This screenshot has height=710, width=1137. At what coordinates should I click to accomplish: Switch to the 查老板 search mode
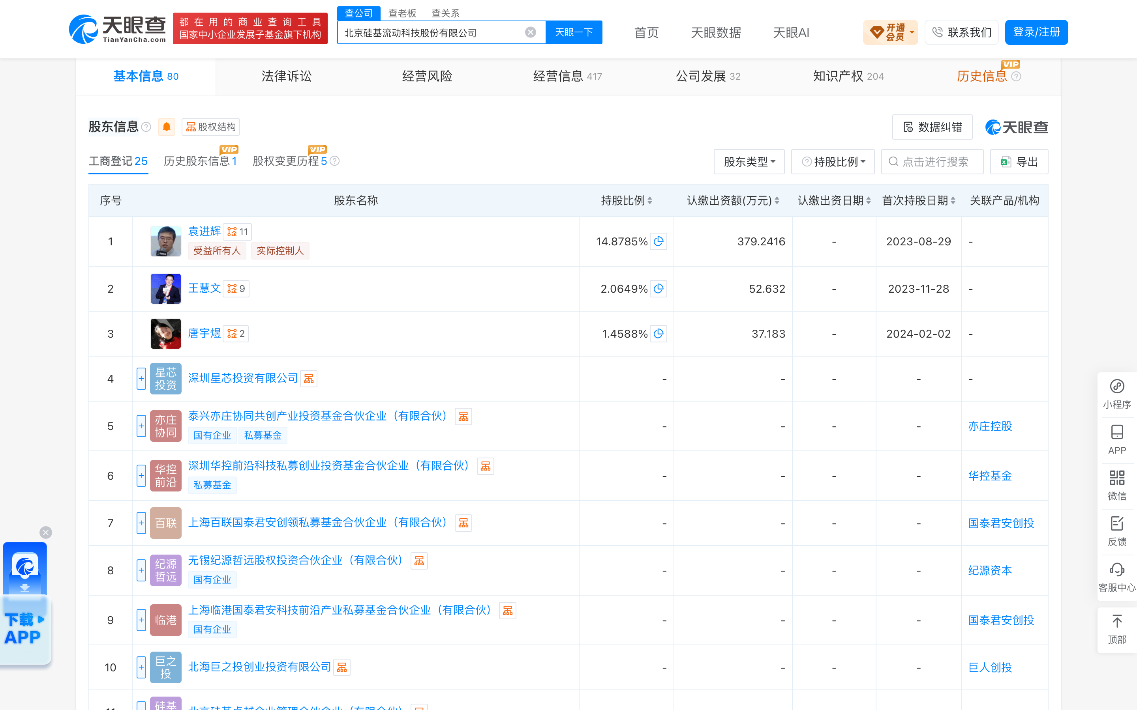click(402, 13)
